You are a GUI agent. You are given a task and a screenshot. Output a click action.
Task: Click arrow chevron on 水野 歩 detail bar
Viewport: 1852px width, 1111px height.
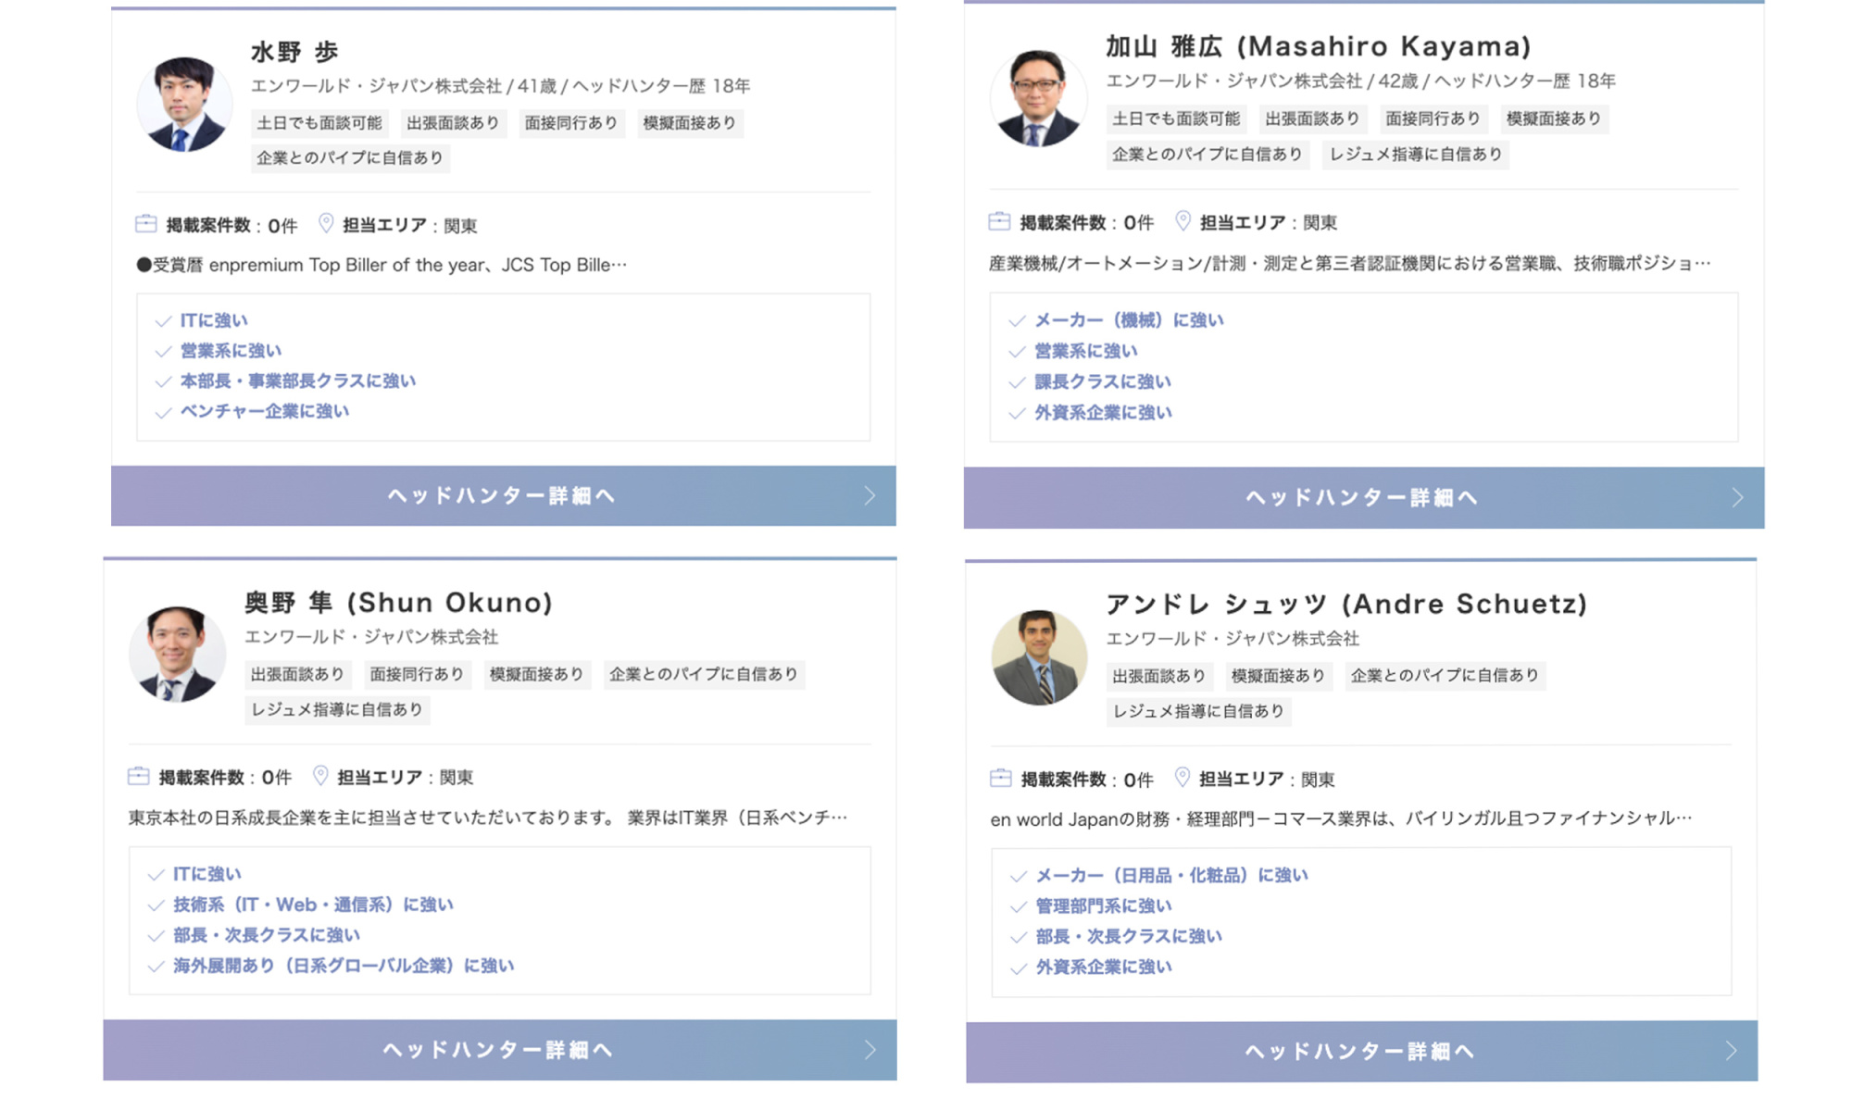(x=870, y=496)
